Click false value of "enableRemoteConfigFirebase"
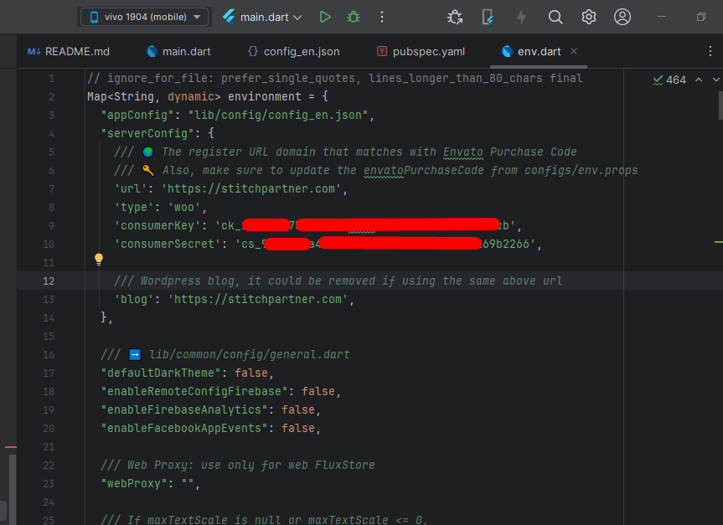Viewport: 723px width, 525px height. click(x=318, y=391)
